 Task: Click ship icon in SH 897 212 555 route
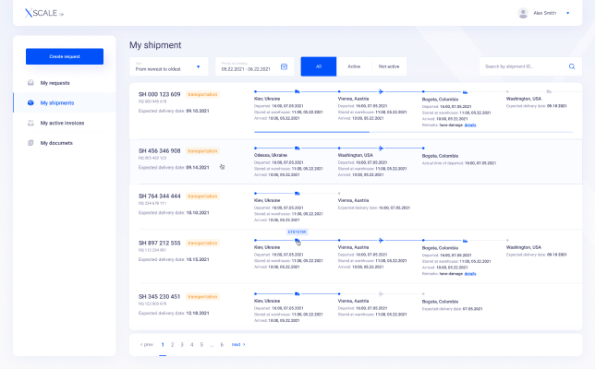(465, 240)
